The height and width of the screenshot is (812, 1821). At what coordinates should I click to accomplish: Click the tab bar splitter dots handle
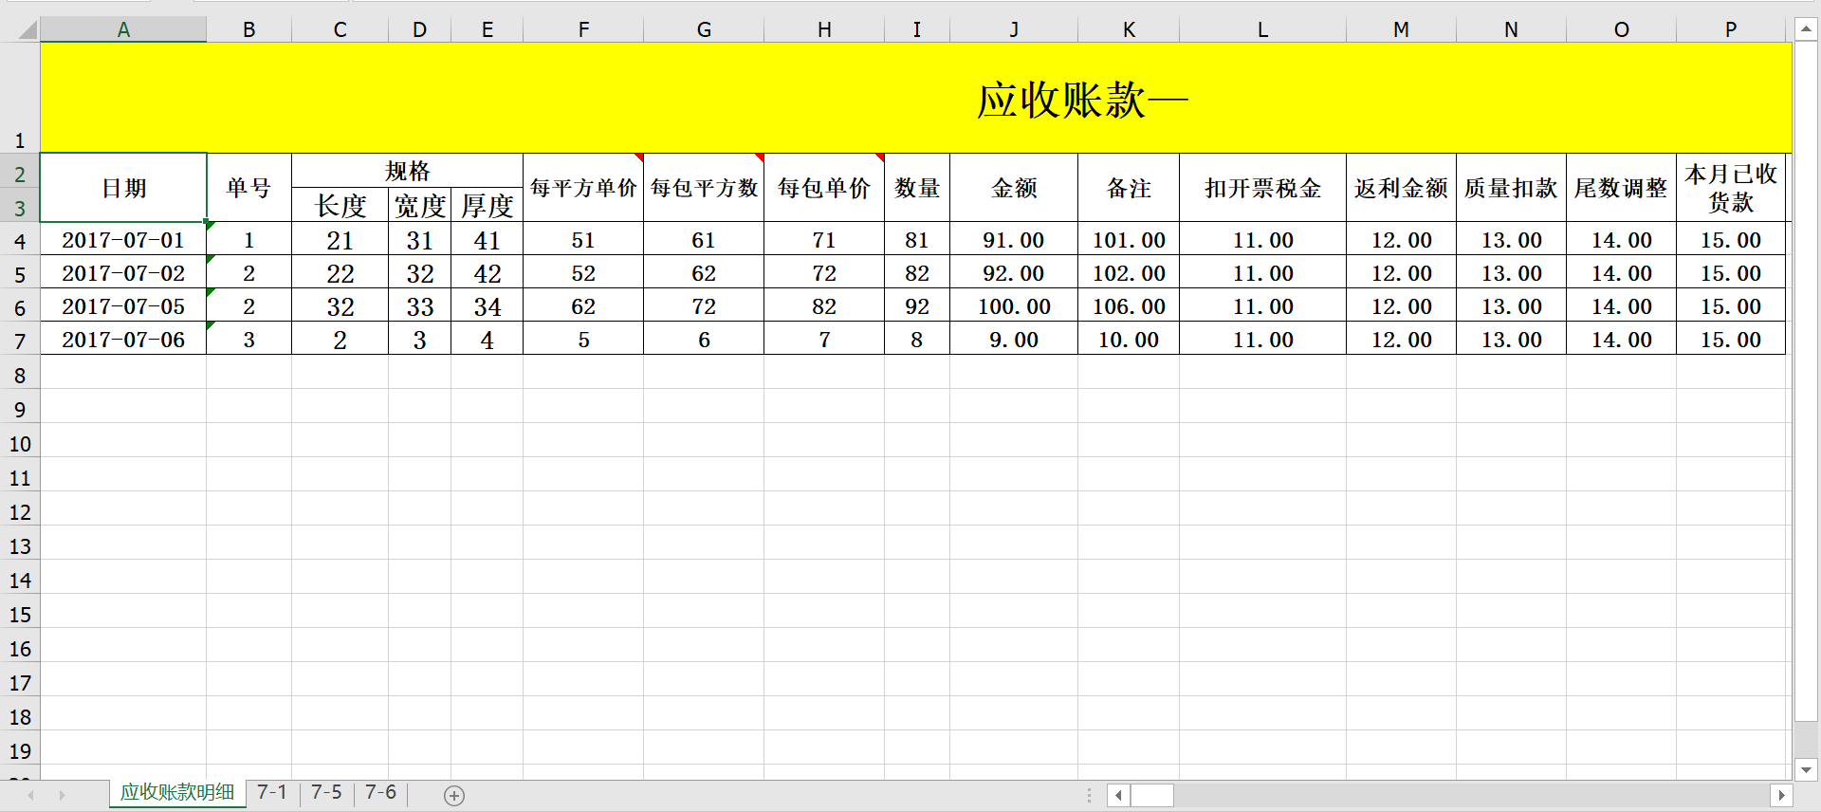point(1089,795)
